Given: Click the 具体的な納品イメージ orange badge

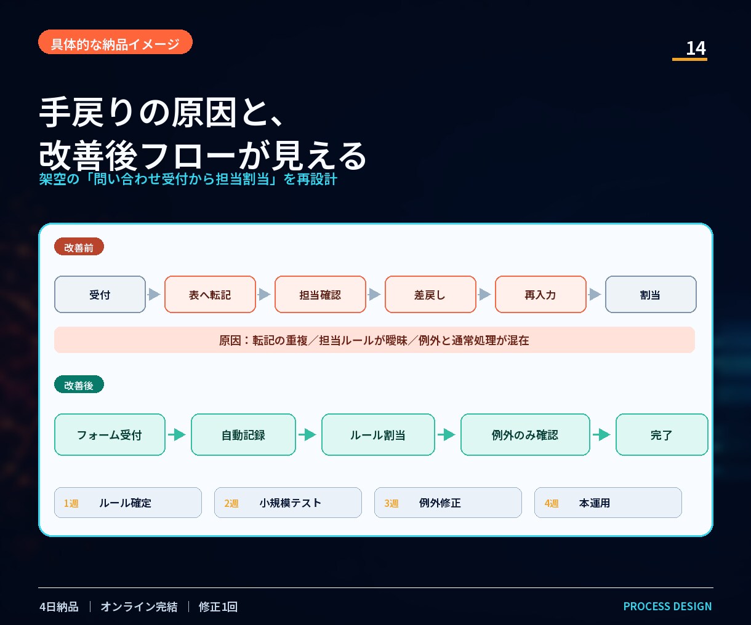Looking at the screenshot, I should [x=115, y=42].
